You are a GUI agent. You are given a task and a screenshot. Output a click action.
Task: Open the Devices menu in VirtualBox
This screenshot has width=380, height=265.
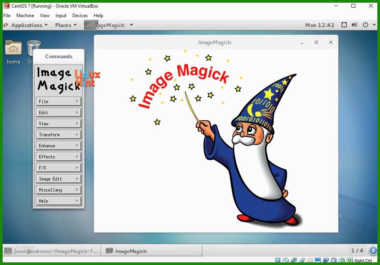80,16
